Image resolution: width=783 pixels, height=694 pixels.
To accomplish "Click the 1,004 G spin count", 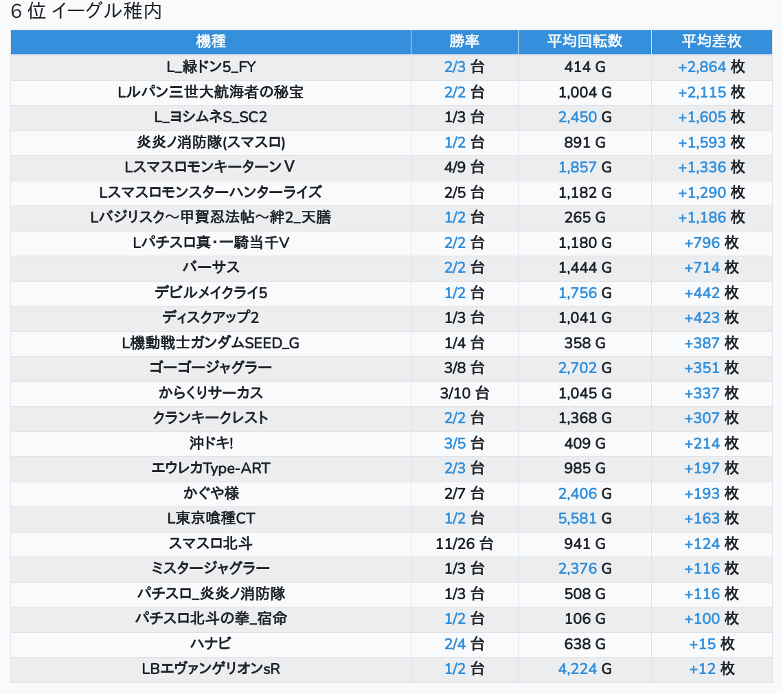I will coord(585,93).
